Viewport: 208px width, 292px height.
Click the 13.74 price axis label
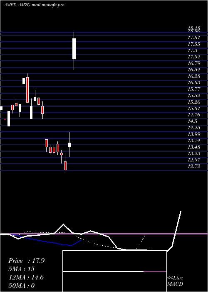tap(194, 141)
